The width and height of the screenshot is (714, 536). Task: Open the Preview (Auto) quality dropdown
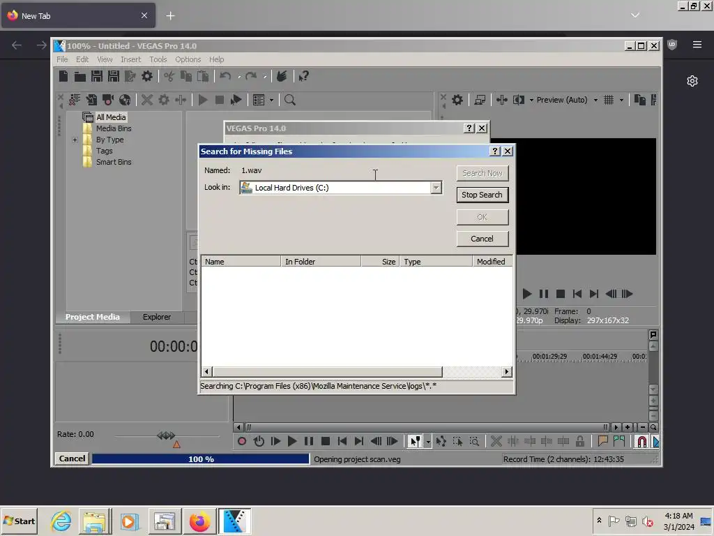[x=595, y=100]
